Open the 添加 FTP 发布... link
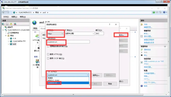This screenshot has height=97, width=171. 150,83
